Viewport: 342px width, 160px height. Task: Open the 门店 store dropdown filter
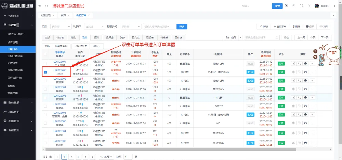pyautogui.click(x=59, y=27)
